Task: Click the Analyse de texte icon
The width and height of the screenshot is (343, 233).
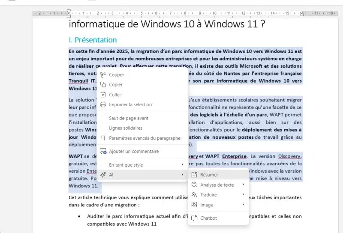Action: click(194, 185)
